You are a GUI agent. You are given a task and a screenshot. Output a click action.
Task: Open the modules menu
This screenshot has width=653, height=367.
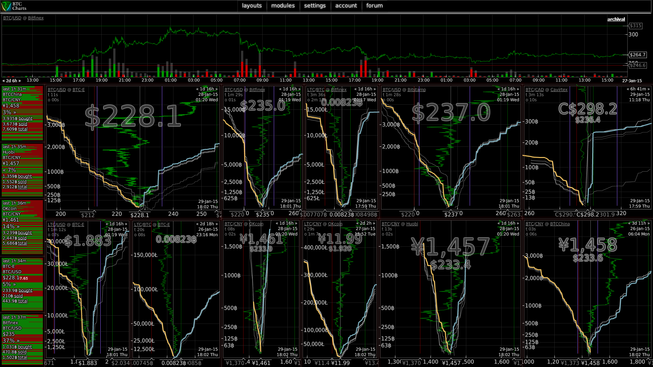283,6
